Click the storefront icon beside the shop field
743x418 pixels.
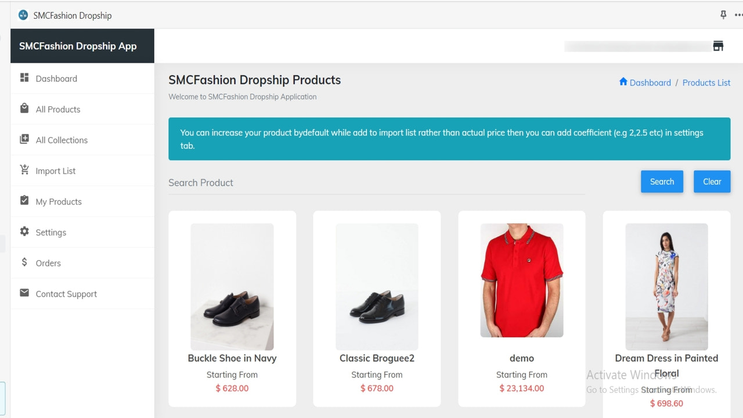click(x=717, y=45)
